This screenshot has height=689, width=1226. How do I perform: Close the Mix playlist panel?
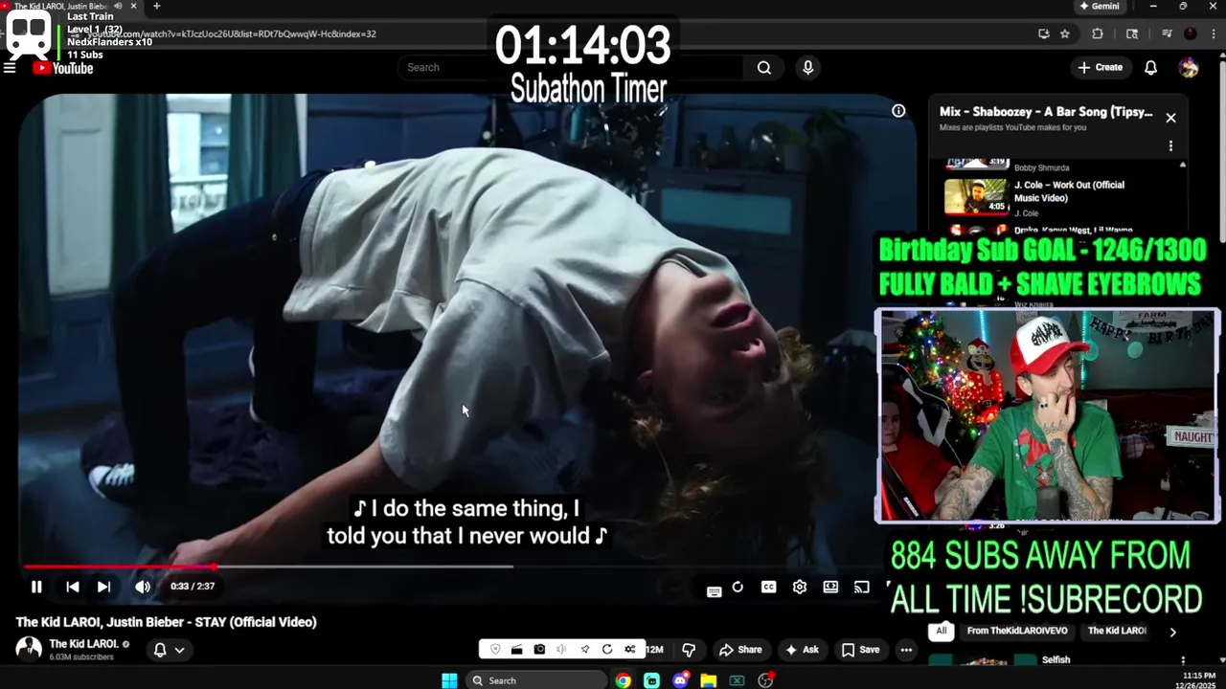tap(1170, 118)
